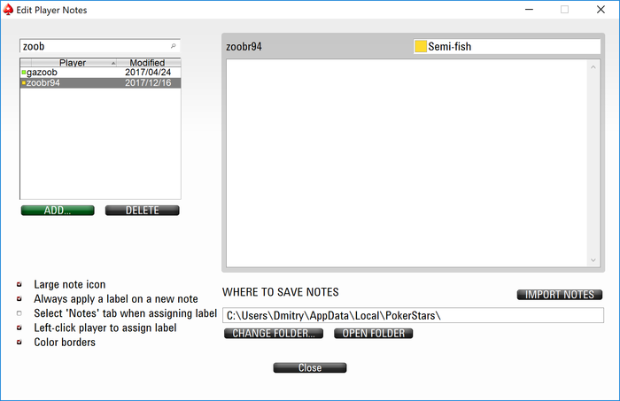This screenshot has width=620, height=401.
Task: Minimize the Edit Player Notes window
Action: pos(529,10)
